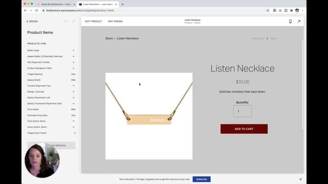Click the undo arrow icon
The image size is (328, 184).
pos(66,21)
